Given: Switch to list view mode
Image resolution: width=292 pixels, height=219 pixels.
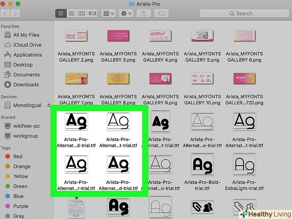Looking at the screenshot, I should (71, 13).
